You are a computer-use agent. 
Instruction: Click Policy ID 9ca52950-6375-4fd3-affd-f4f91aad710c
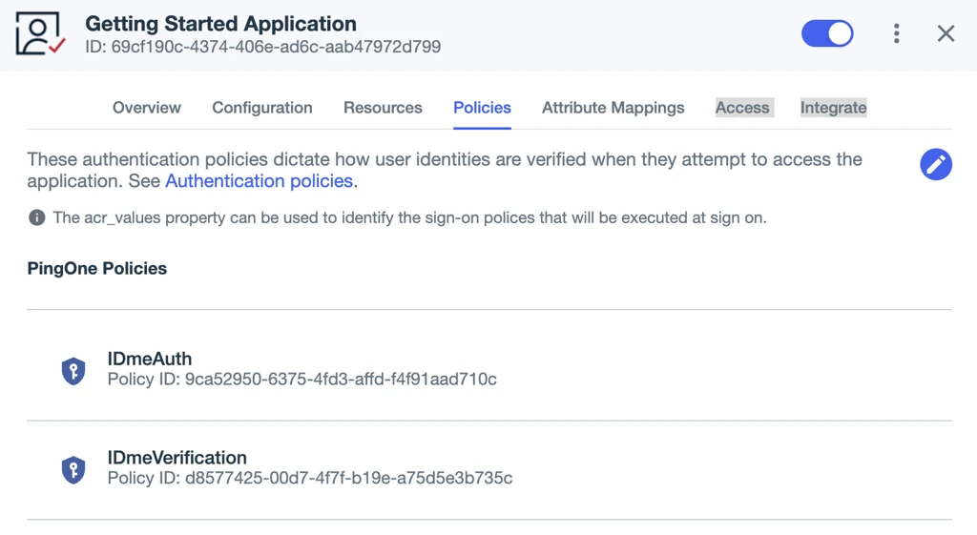(x=302, y=380)
